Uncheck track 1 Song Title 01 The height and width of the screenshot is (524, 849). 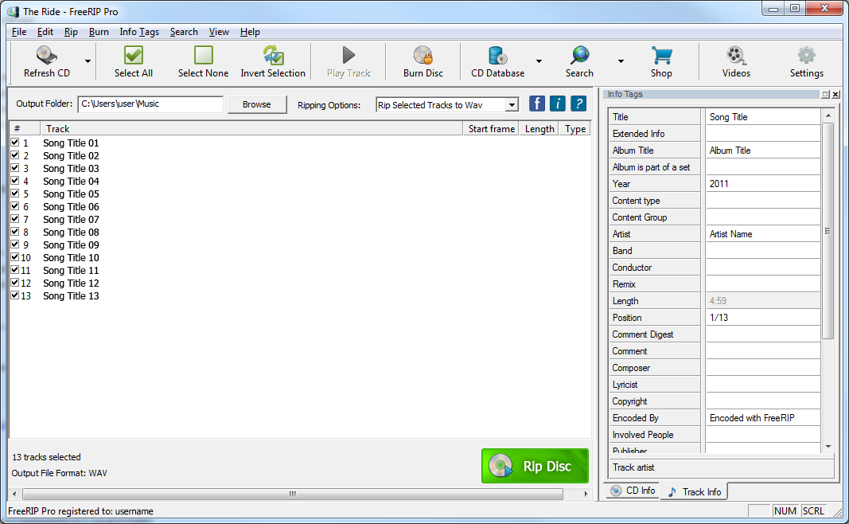click(x=15, y=143)
